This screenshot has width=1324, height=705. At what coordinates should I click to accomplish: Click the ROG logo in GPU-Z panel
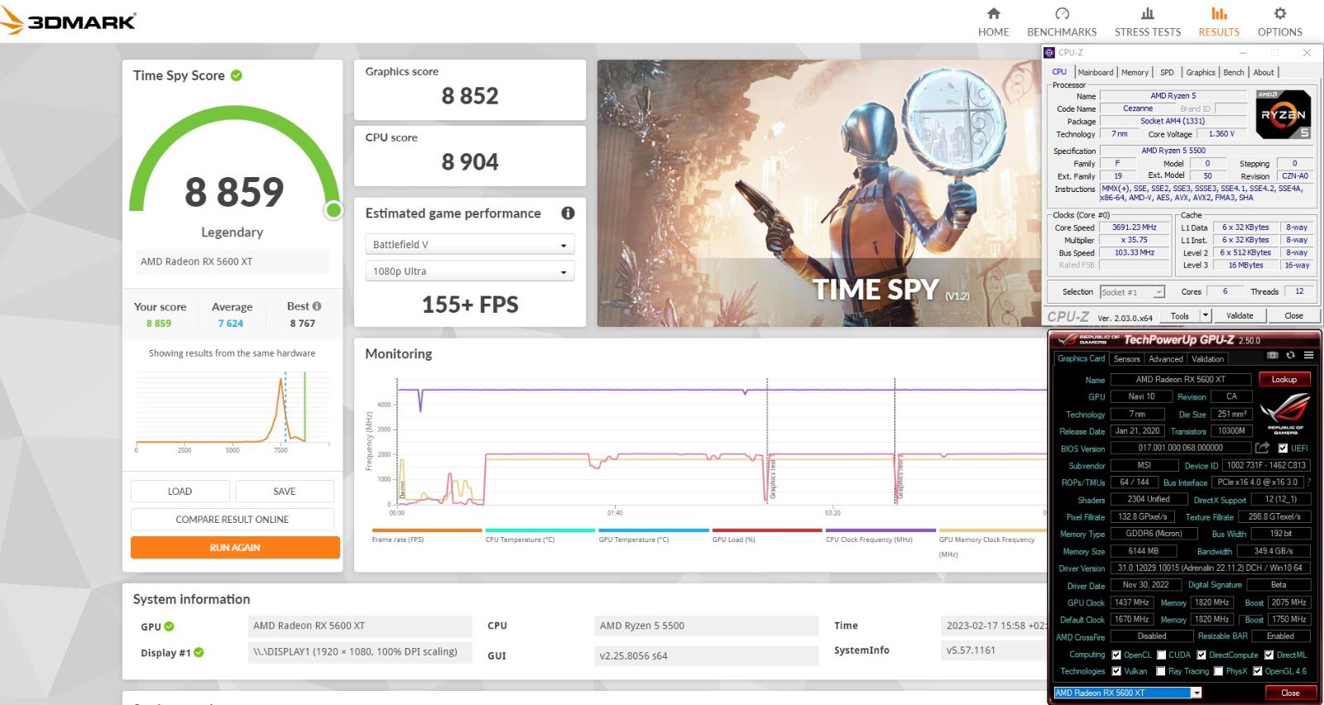coord(1285,414)
